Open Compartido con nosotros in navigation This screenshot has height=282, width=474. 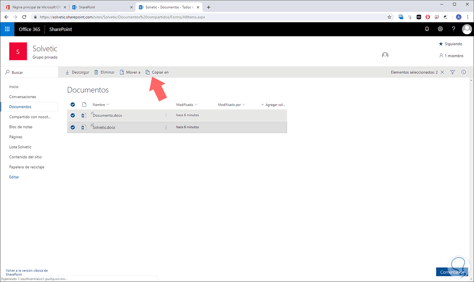pyautogui.click(x=30, y=117)
